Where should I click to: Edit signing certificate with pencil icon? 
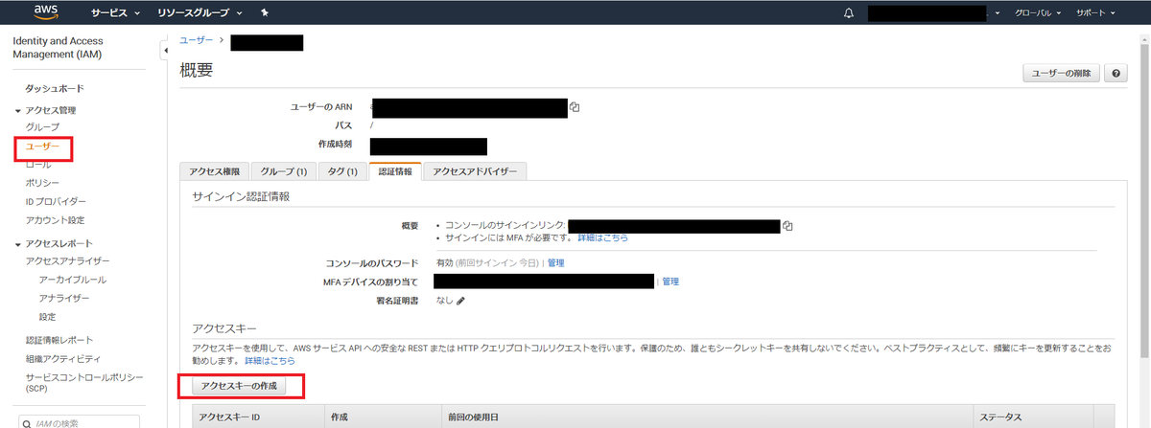460,300
